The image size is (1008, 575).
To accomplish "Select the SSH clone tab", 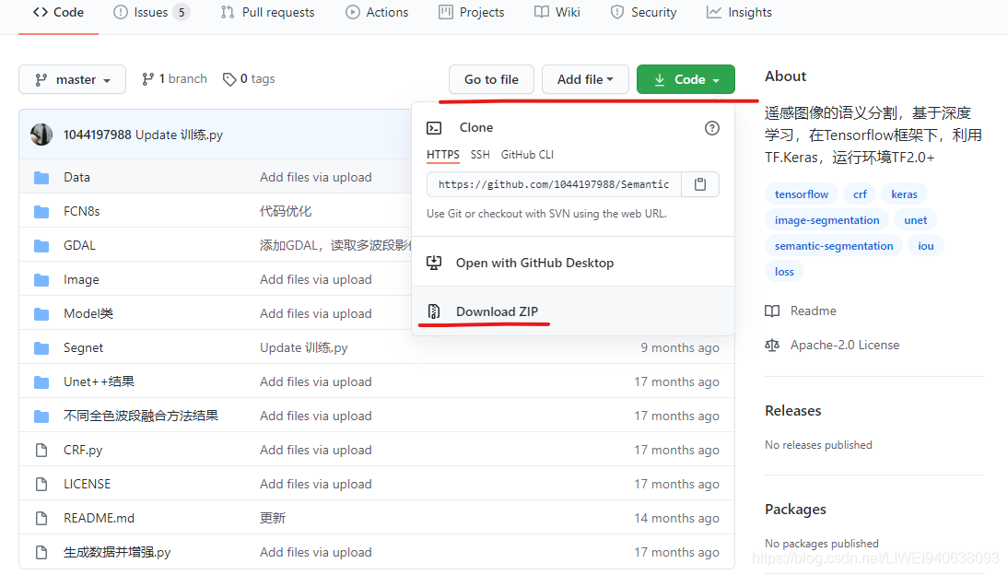I will 480,155.
